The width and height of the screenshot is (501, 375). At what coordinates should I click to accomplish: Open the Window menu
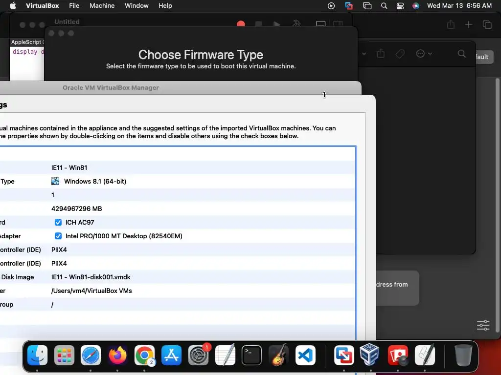[137, 6]
